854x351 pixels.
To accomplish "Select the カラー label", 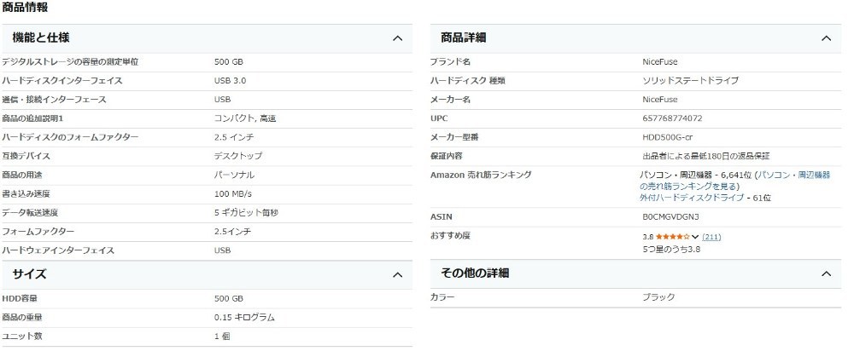I will (x=442, y=297).
